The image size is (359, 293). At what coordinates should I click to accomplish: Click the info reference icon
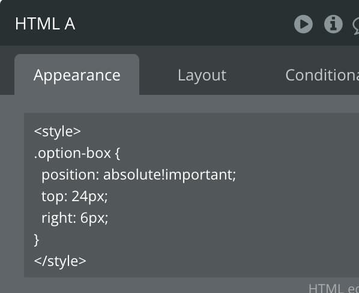(333, 24)
